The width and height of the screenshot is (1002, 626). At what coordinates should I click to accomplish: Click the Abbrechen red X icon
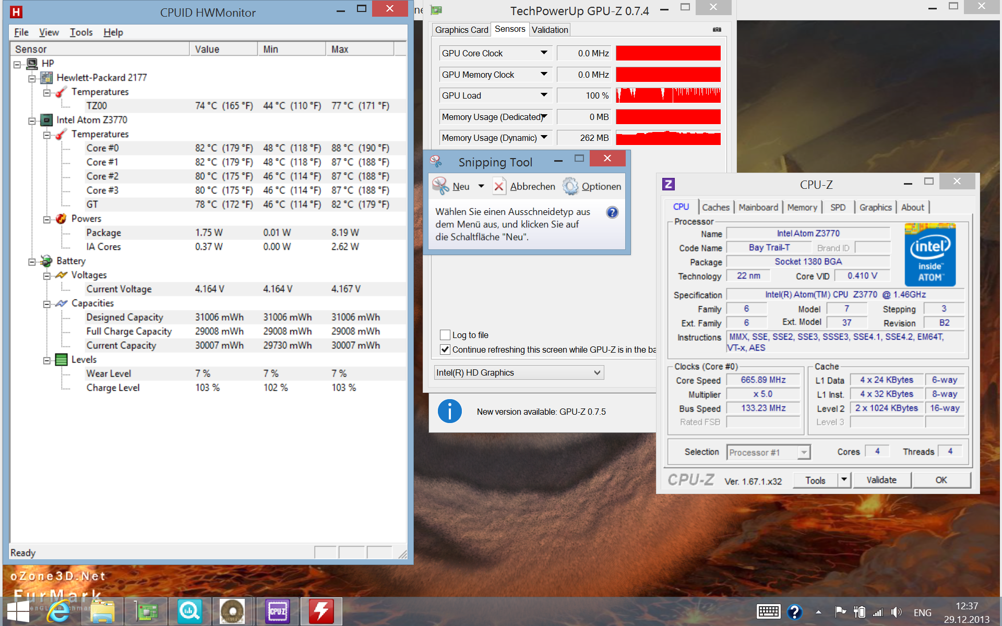pyautogui.click(x=499, y=186)
